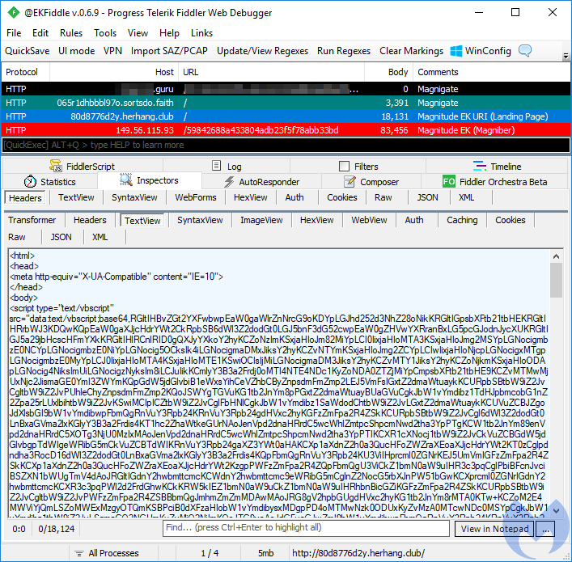Open the response Raw tab
The image size is (572, 562).
point(17,237)
